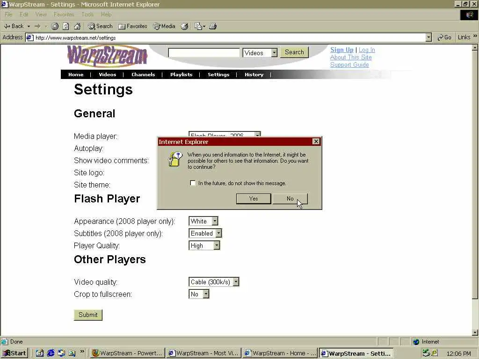
Task: Open the View menu
Action: (41, 14)
